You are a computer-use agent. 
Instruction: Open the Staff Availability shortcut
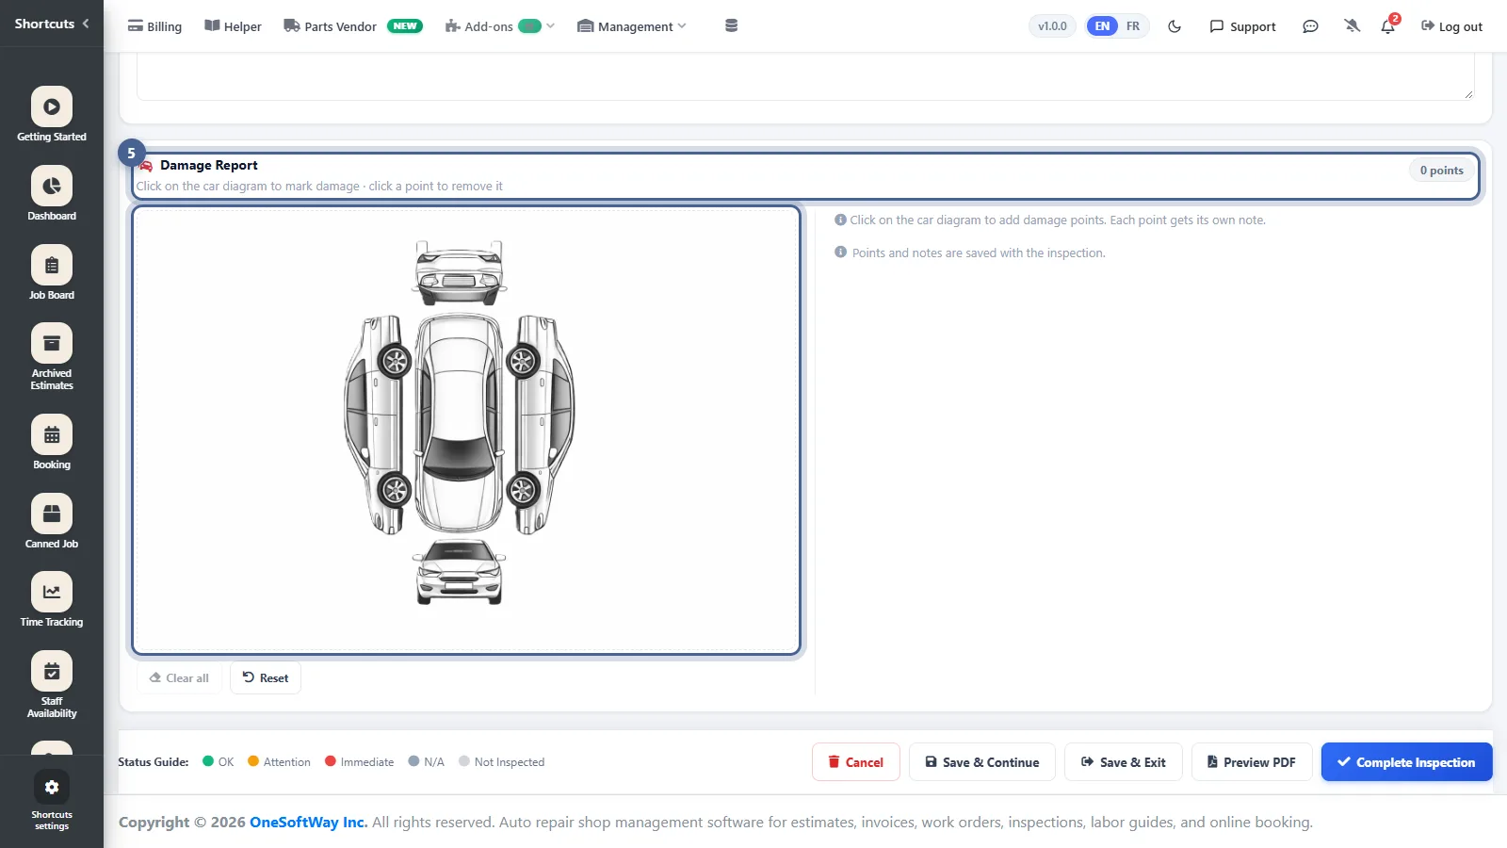(x=52, y=685)
